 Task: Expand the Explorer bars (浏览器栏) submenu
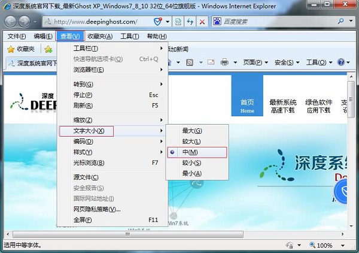click(112, 70)
